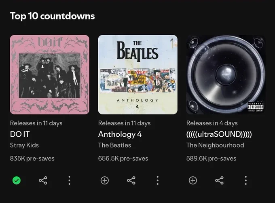
Task: Open the DO IT album cover
Action: [50, 75]
